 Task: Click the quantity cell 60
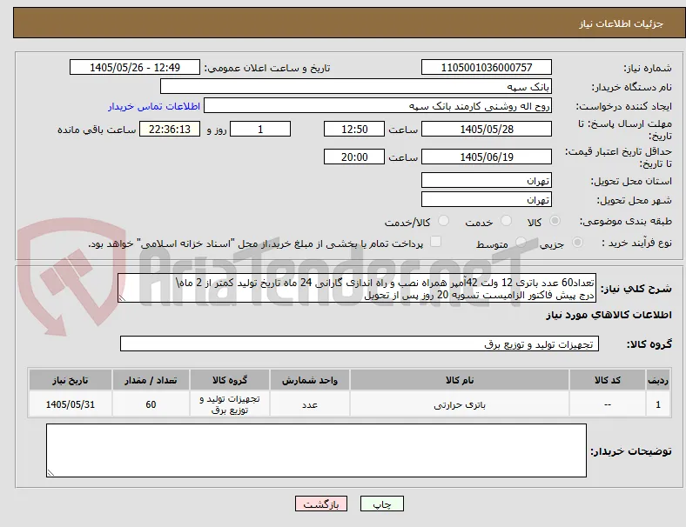coord(151,404)
